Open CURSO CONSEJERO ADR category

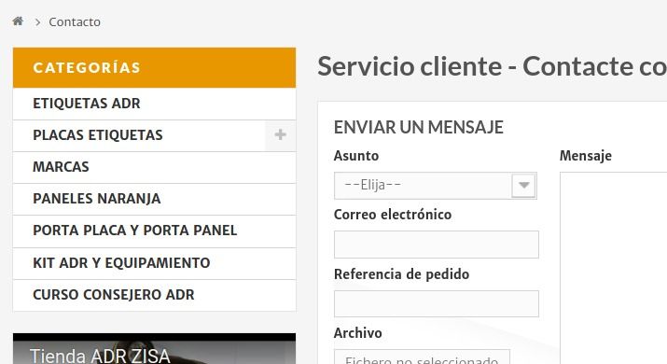pos(155,295)
